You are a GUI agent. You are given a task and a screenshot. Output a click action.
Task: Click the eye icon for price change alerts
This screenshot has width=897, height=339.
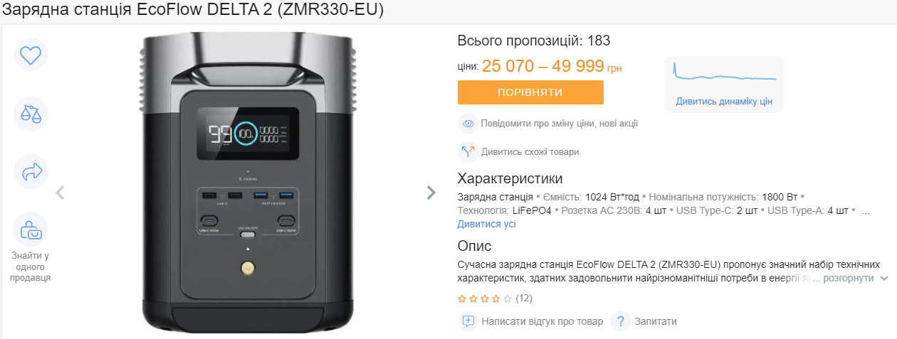(468, 123)
